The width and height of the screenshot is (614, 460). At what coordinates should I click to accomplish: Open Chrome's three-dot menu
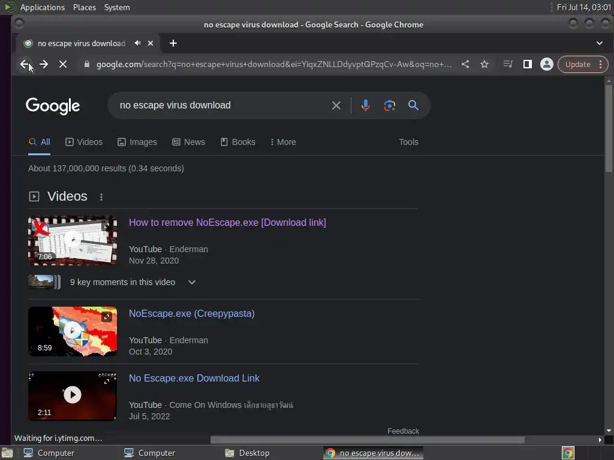[x=600, y=65]
